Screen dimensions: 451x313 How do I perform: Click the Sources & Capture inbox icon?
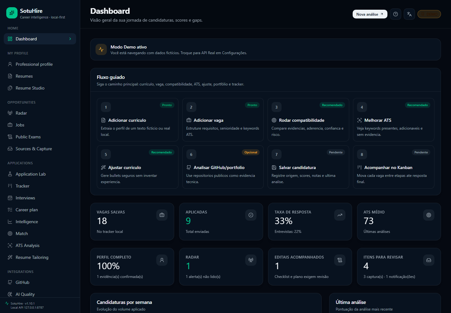(10, 149)
